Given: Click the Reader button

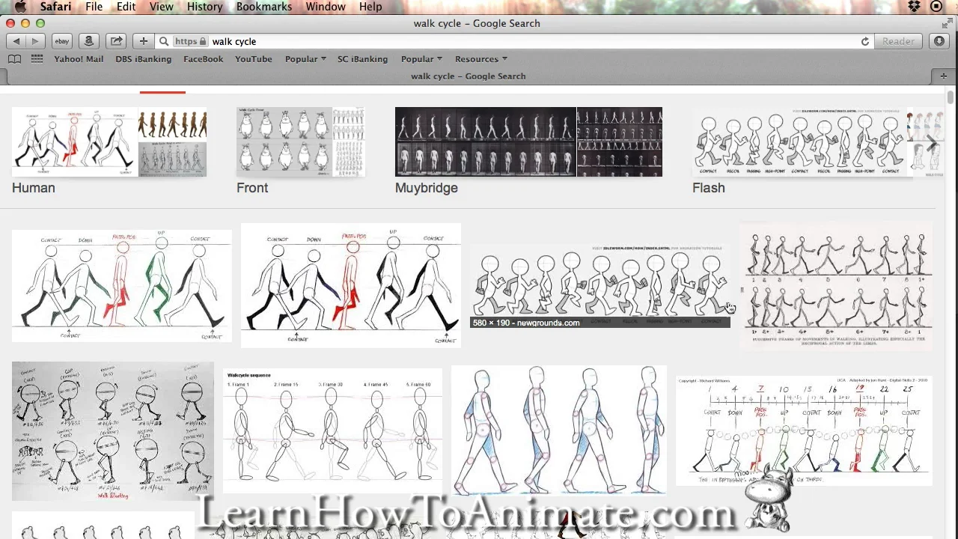Looking at the screenshot, I should [898, 41].
